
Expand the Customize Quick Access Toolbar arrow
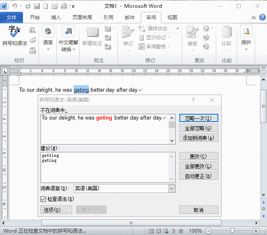[x=73, y=7]
